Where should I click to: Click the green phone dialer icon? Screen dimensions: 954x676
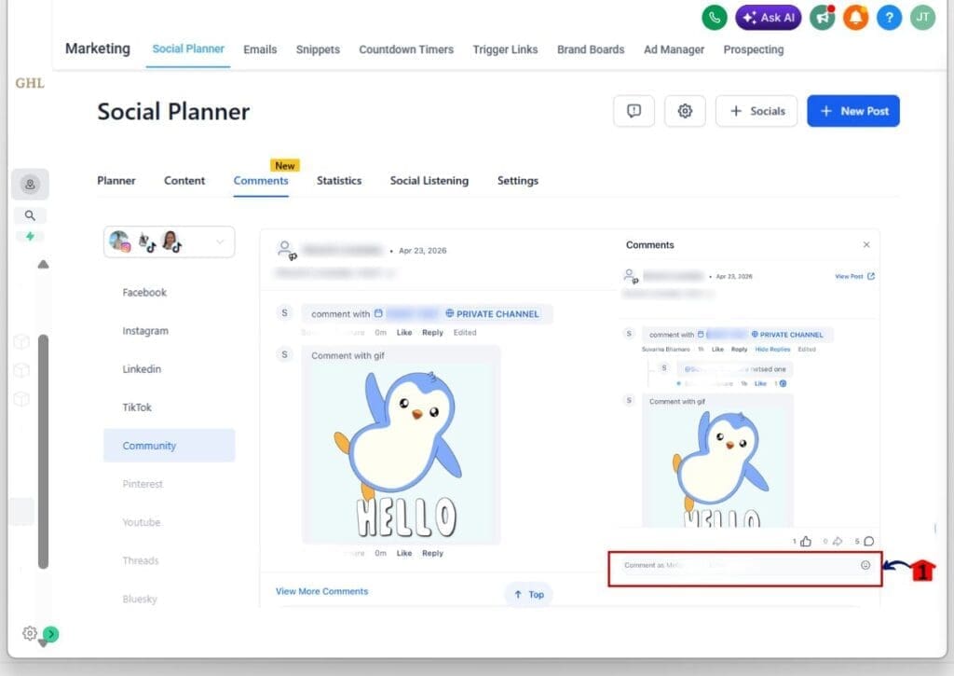(x=715, y=17)
